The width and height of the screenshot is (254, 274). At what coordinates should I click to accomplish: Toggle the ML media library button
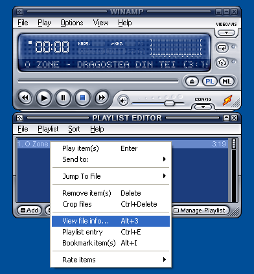coord(227,82)
